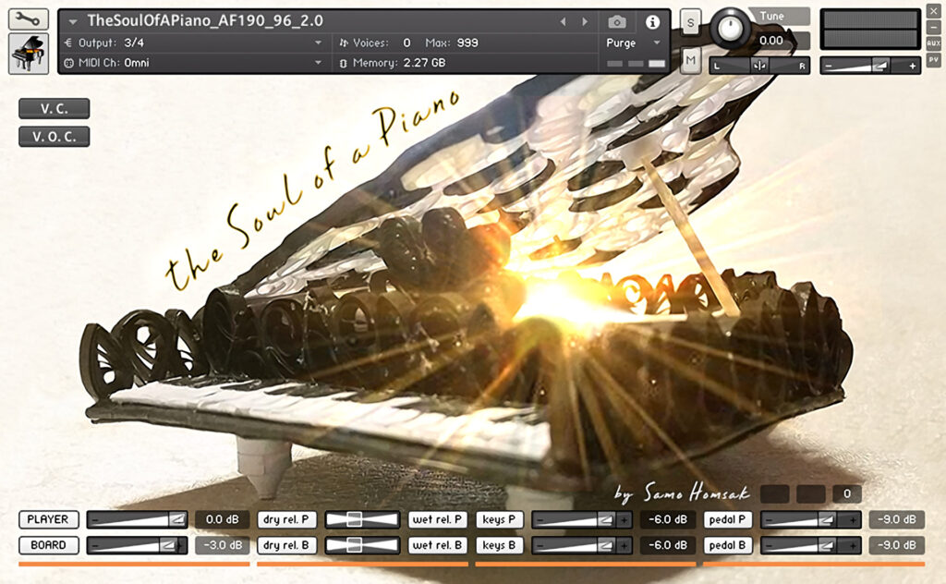Go to the previous instrument arrow
This screenshot has height=584, width=946.
pos(564,21)
